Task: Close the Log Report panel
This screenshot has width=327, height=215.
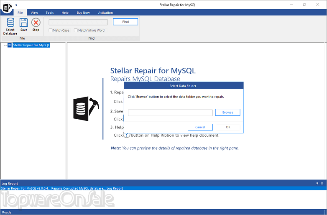Action: (322, 183)
